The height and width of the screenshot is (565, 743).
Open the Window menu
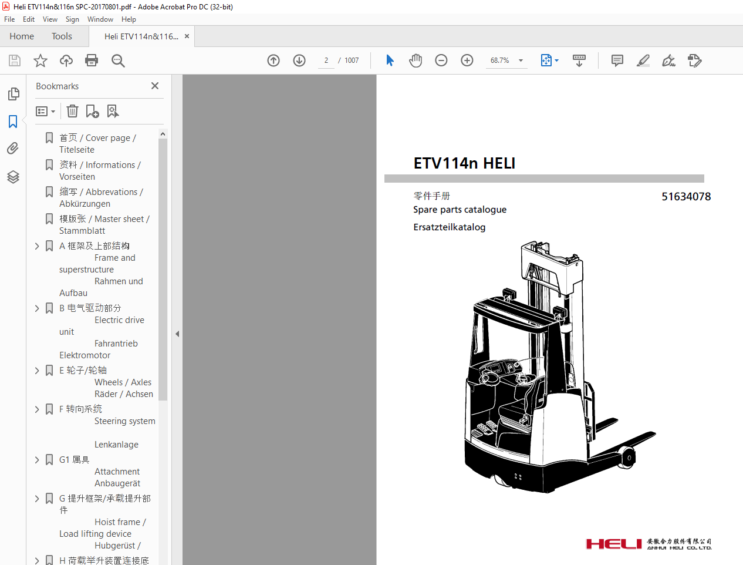coord(100,19)
